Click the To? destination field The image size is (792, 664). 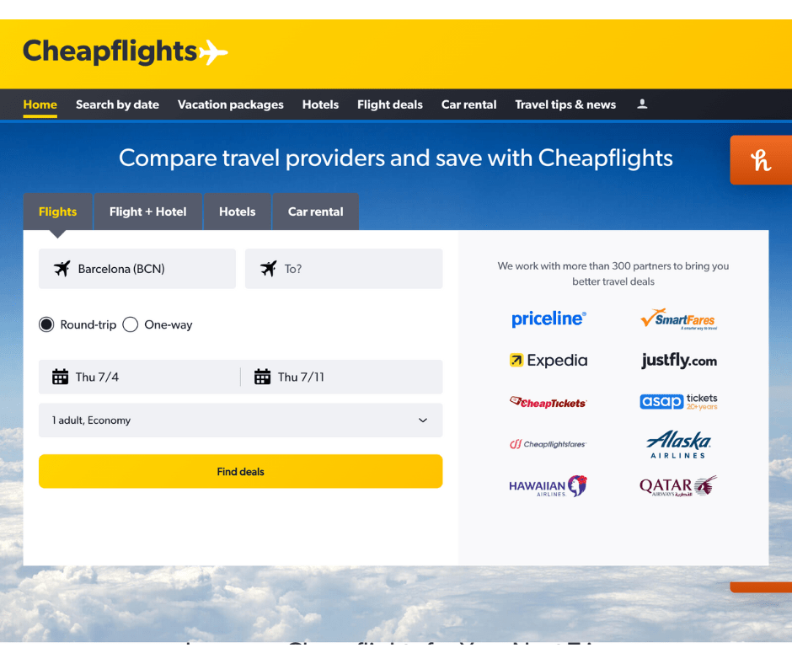[344, 269]
